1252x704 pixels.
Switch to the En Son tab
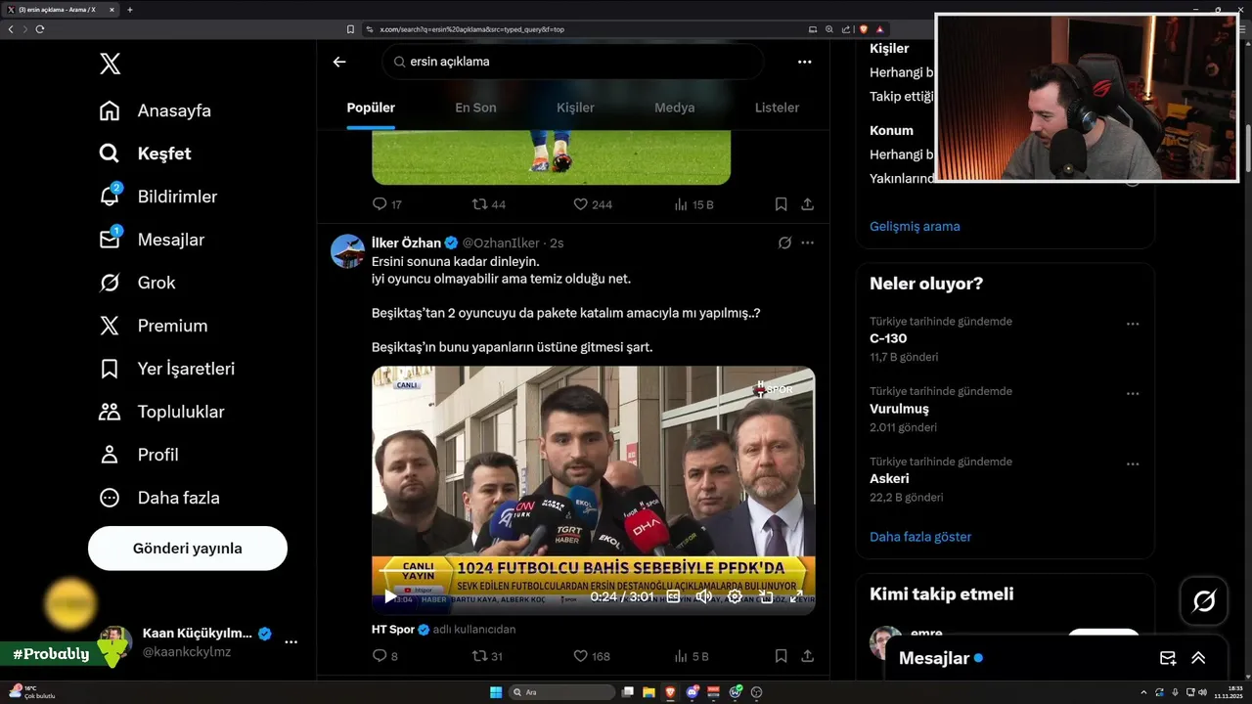(475, 108)
